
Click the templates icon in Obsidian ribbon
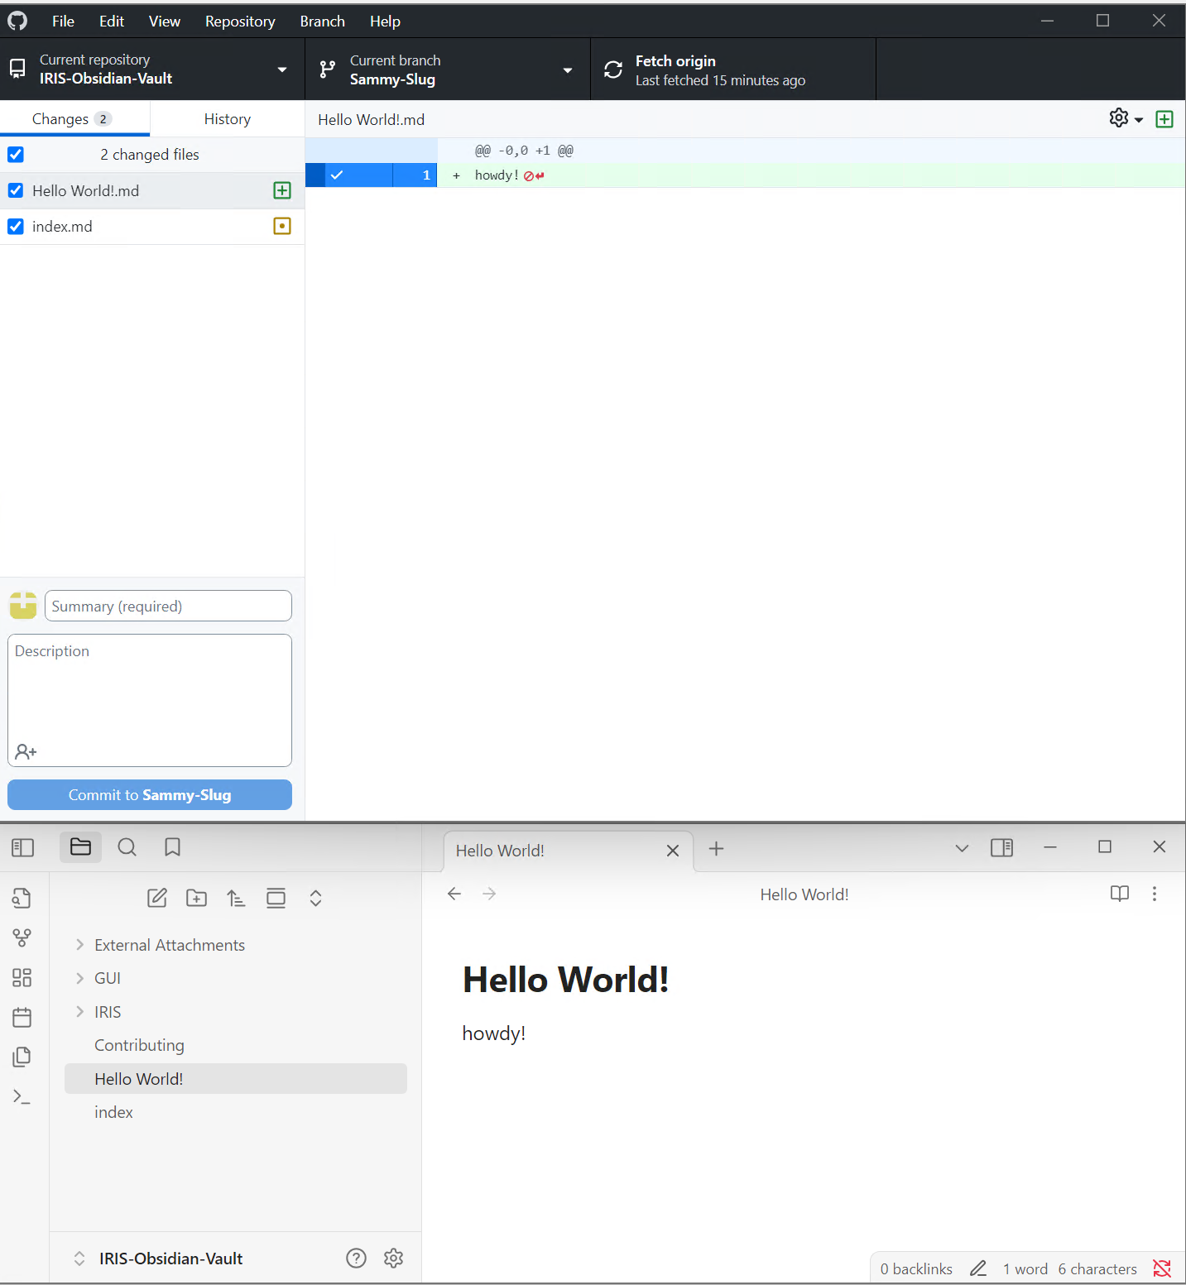(22, 1057)
